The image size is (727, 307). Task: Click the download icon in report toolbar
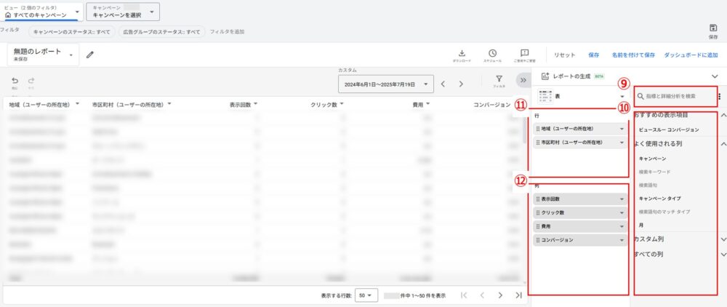pyautogui.click(x=462, y=53)
